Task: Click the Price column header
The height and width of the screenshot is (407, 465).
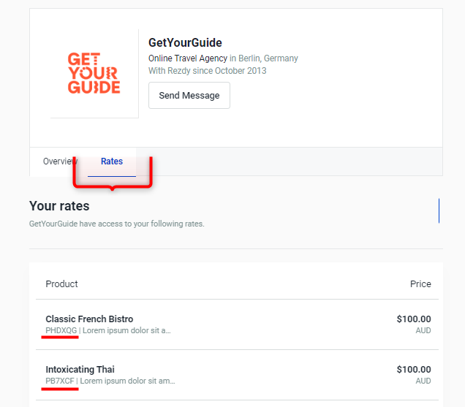Action: coord(420,284)
